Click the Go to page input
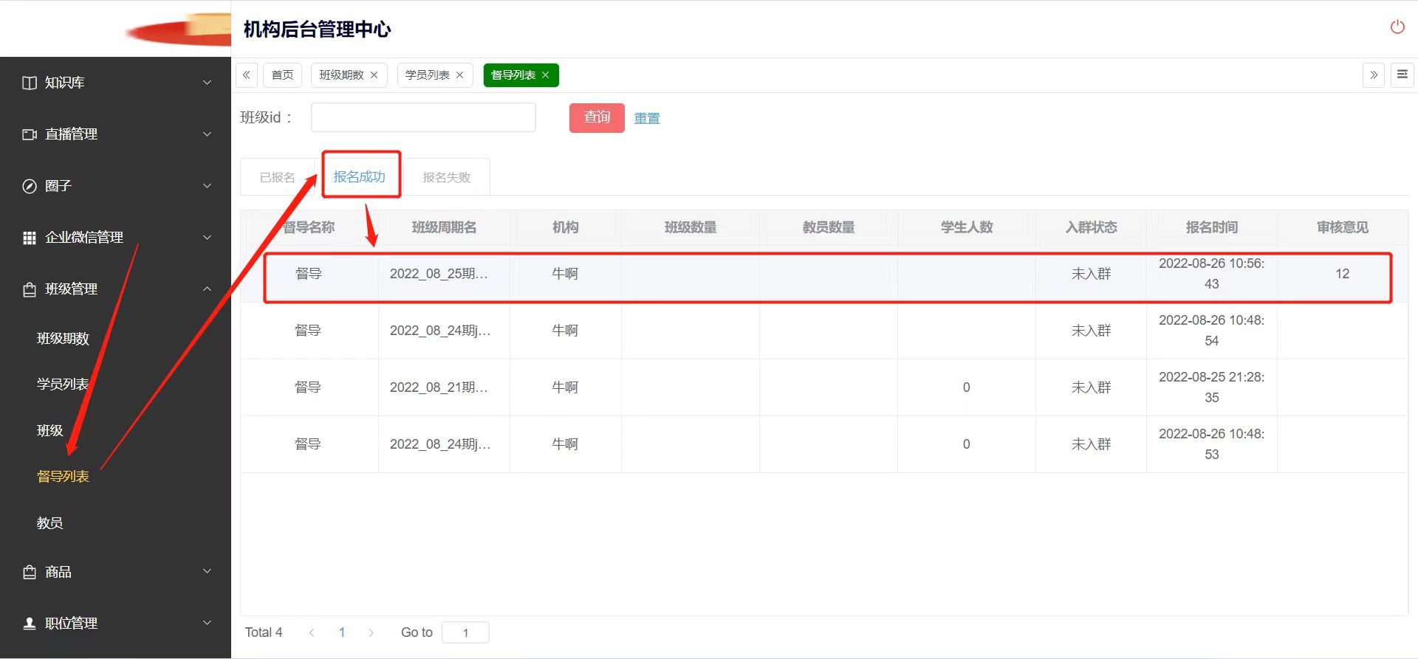This screenshot has width=1418, height=659. pos(465,632)
